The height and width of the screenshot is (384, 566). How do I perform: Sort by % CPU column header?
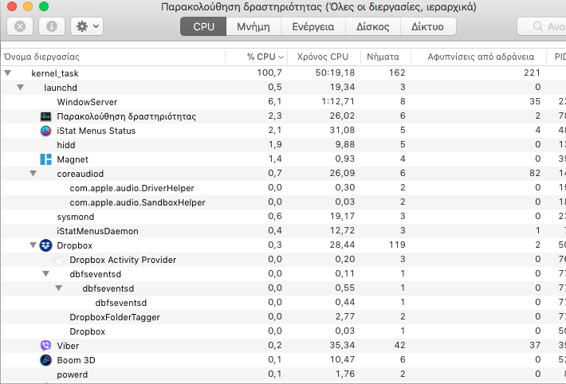(260, 57)
